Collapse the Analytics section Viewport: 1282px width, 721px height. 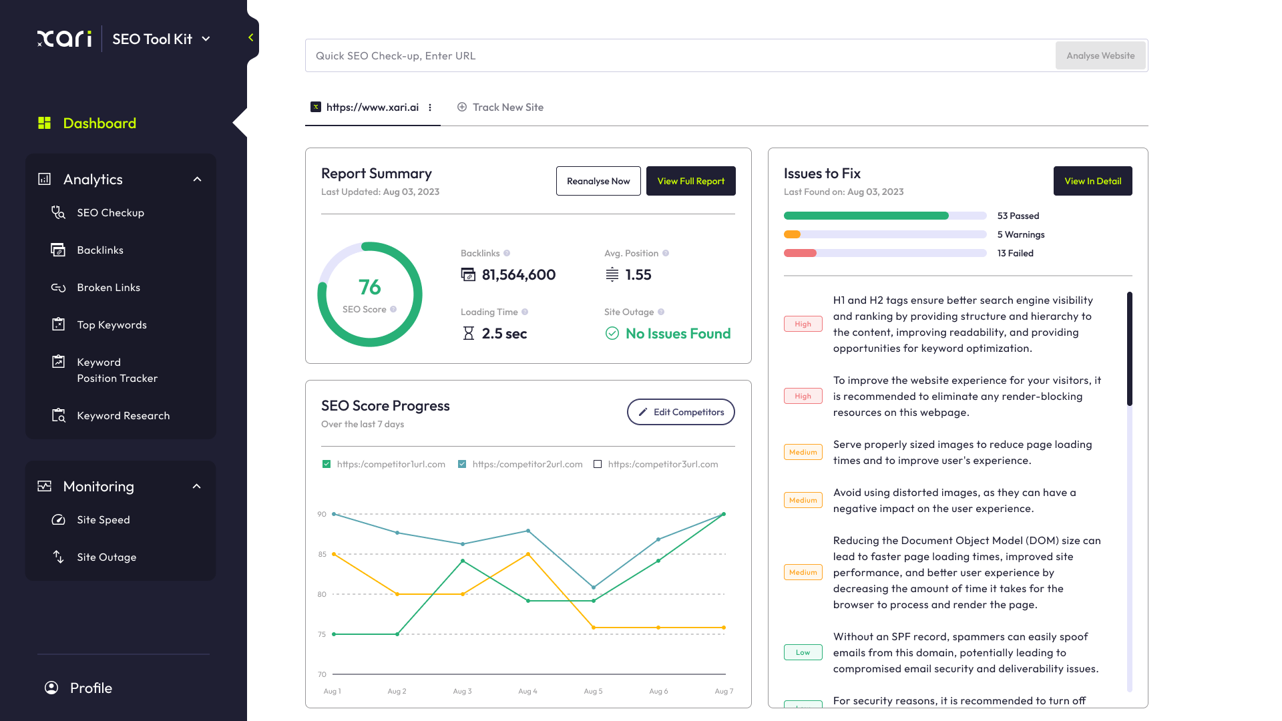197,179
